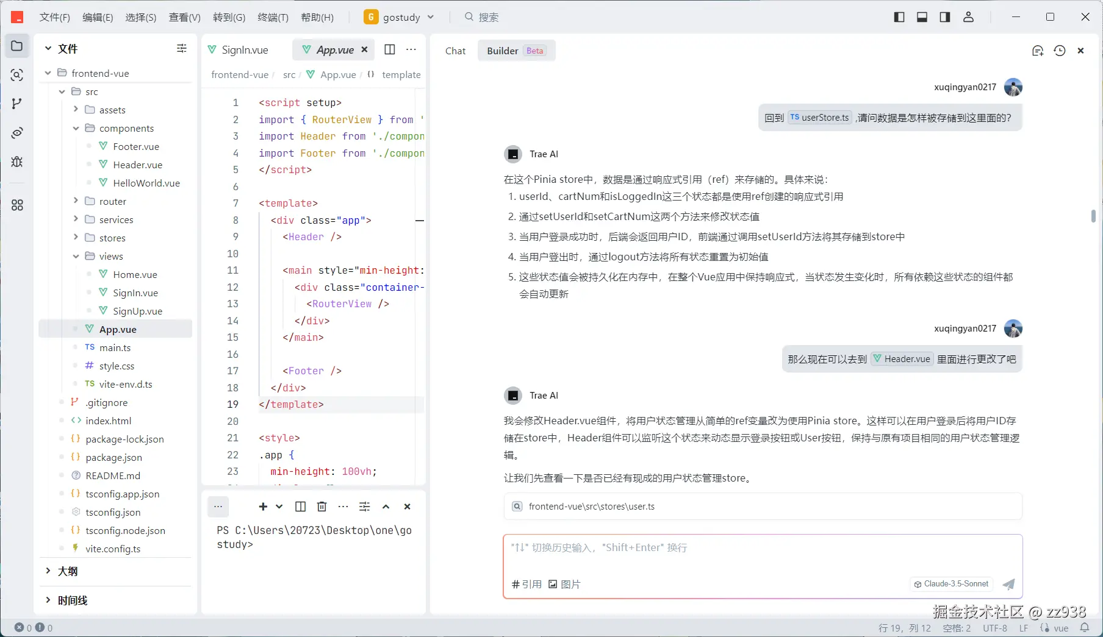The width and height of the screenshot is (1103, 637).
Task: Open the remote sync icon in sidebar
Action: pyautogui.click(x=17, y=133)
